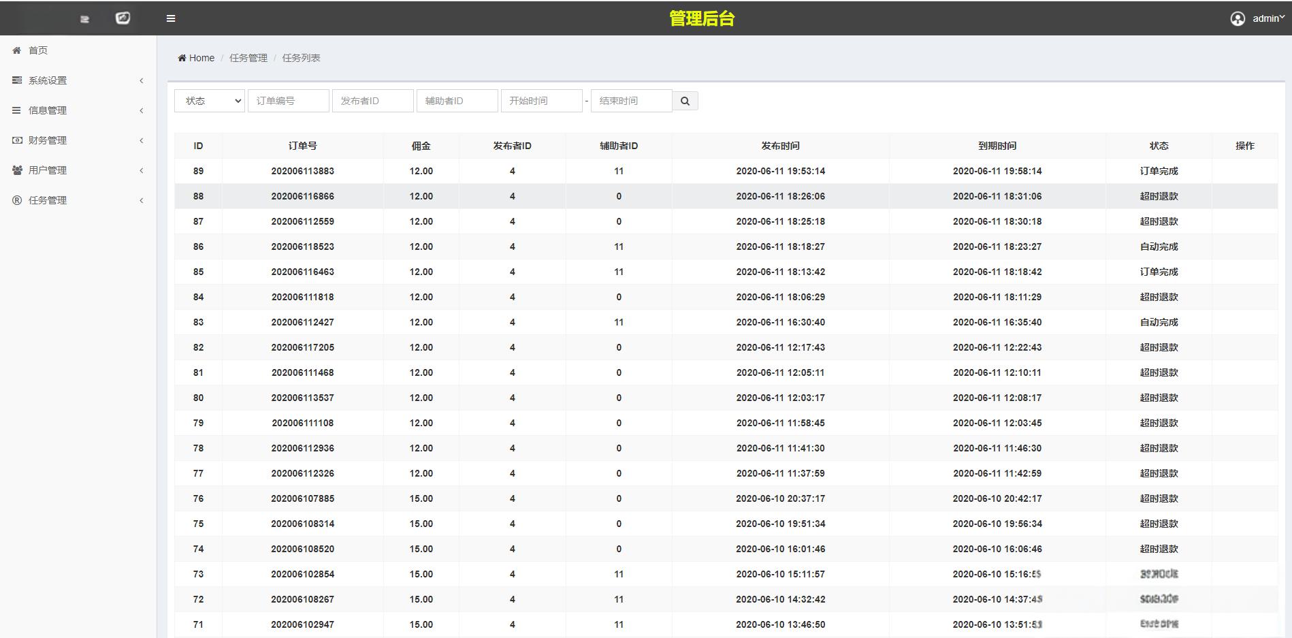
Task: Click the 开始时间 date field
Action: point(542,101)
